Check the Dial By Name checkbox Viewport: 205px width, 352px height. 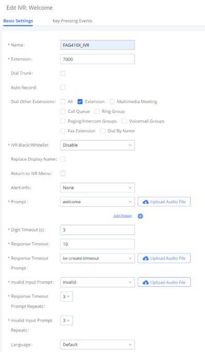point(103,131)
